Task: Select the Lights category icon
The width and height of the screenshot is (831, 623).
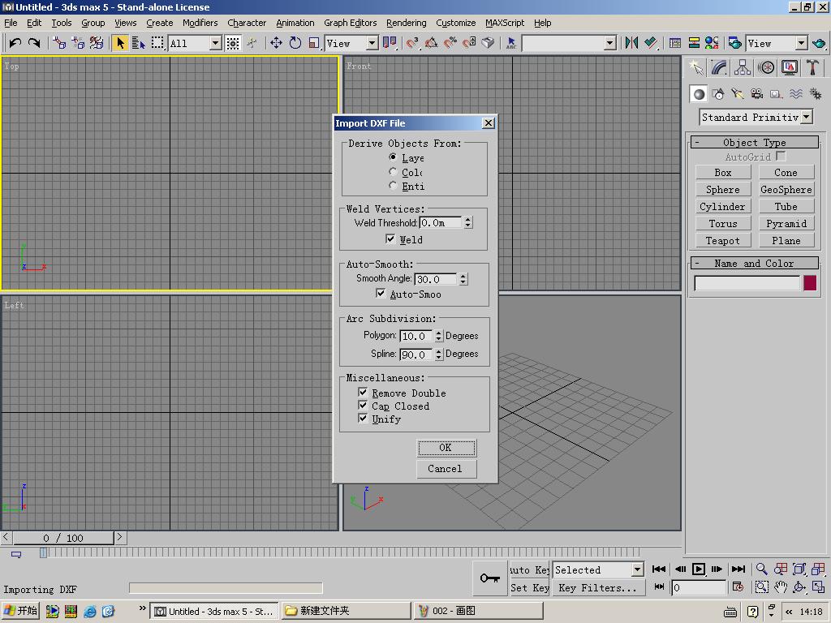Action: (x=738, y=94)
